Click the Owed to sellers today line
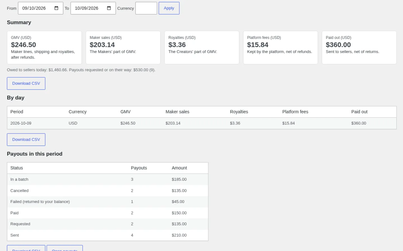 pyautogui.click(x=81, y=70)
